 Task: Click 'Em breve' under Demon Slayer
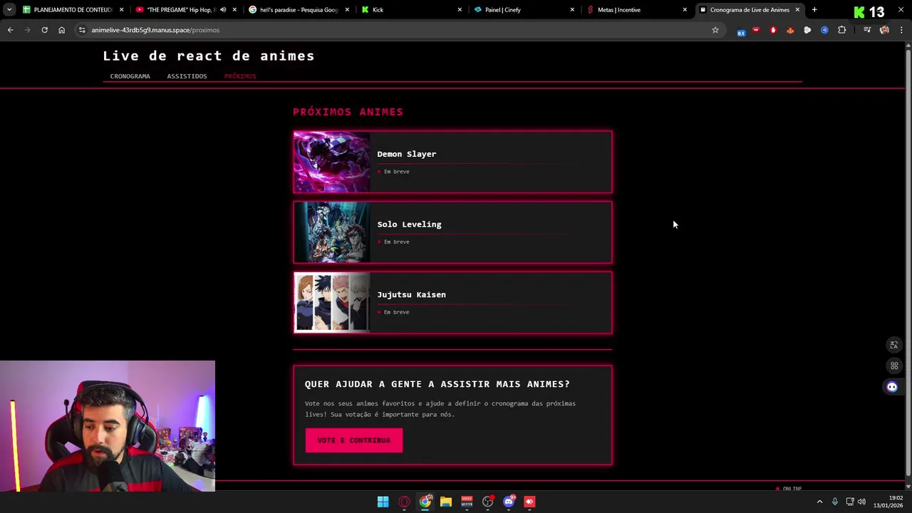396,172
